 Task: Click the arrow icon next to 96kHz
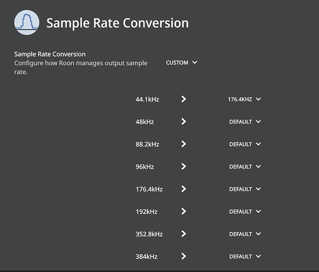pos(184,166)
